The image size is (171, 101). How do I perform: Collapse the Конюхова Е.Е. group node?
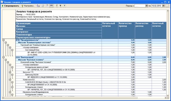(10, 80)
